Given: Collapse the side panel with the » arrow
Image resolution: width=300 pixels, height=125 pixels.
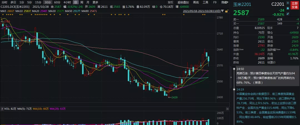Looking at the screenshot, I should point(231,77).
